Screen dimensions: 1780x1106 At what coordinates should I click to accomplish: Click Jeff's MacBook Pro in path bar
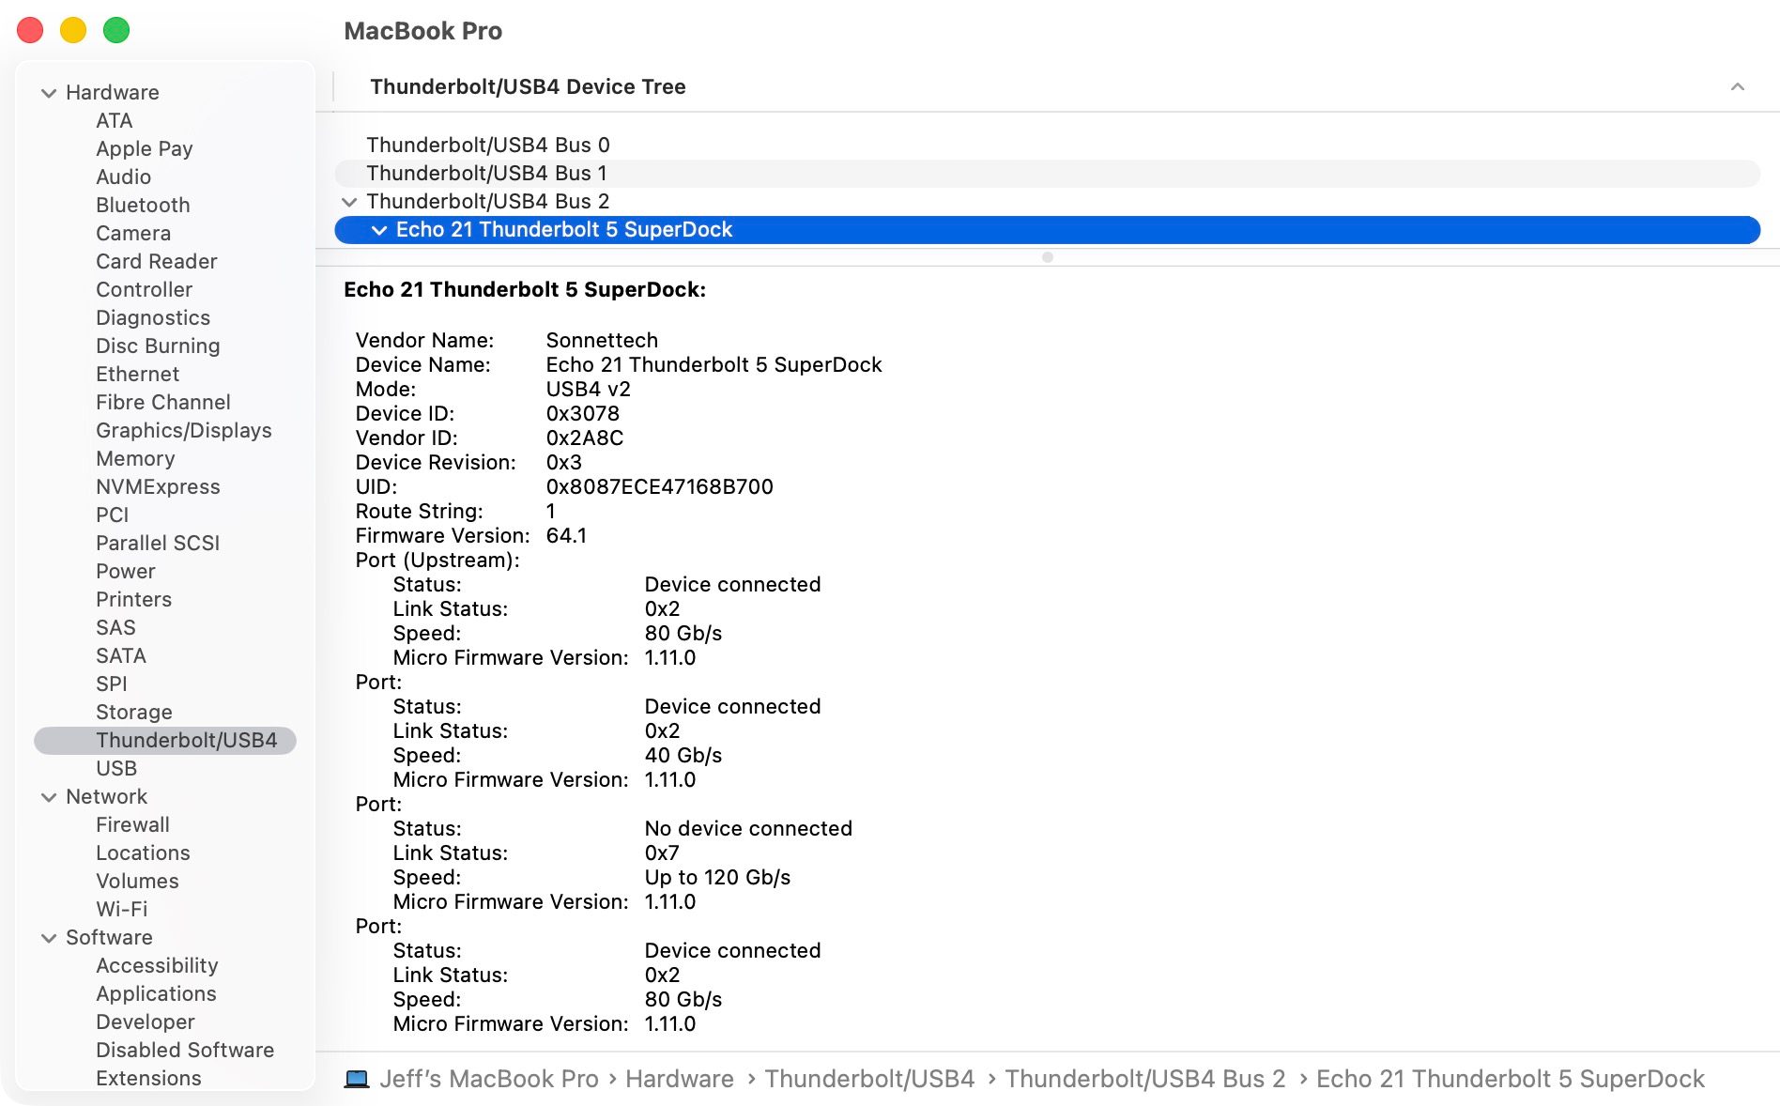[489, 1079]
